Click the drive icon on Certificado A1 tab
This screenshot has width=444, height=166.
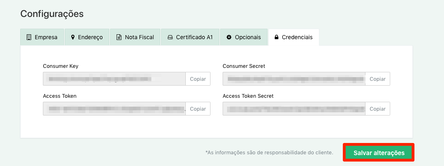(170, 37)
